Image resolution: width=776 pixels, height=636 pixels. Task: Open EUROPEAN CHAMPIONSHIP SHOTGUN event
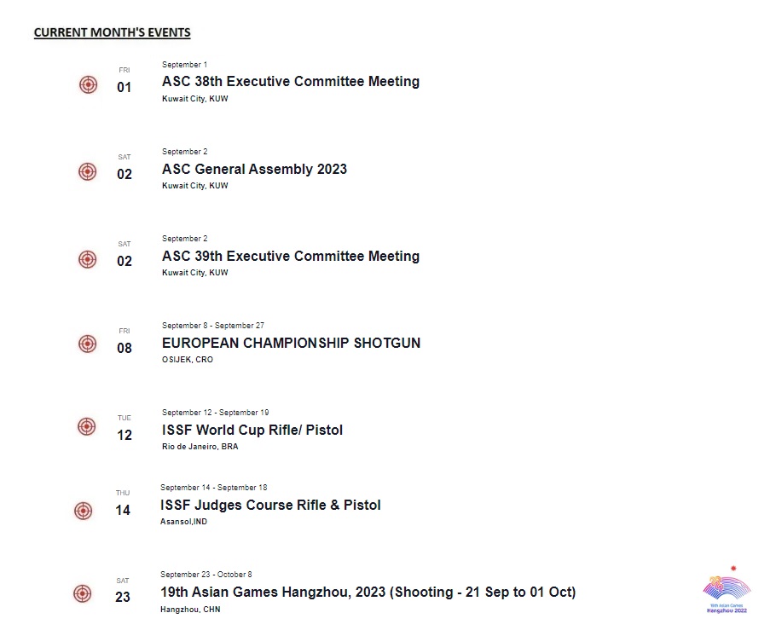(x=291, y=343)
